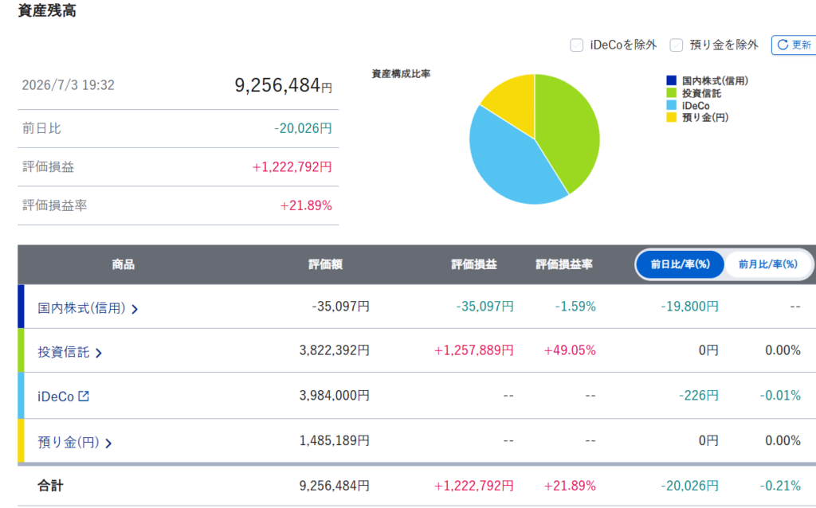816x508 pixels.
Task: Open the 国内株式(信用) details link
Action: pos(82,308)
